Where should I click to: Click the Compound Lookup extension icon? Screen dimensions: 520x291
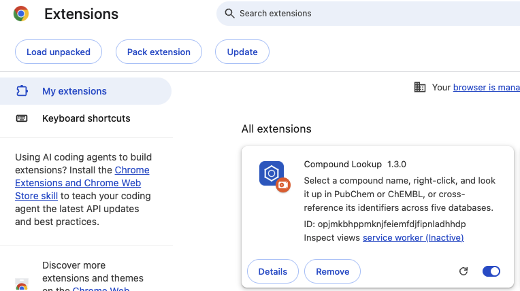point(274,176)
